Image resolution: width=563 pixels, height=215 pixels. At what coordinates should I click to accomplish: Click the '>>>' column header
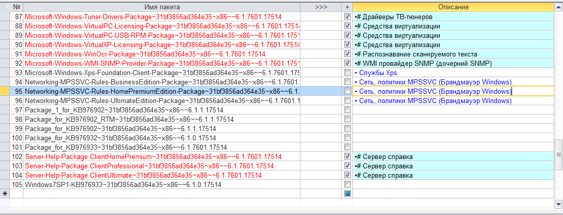[321, 7]
